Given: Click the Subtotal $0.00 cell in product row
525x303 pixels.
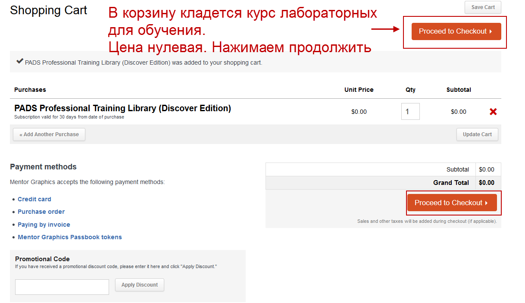Looking at the screenshot, I should (x=459, y=112).
